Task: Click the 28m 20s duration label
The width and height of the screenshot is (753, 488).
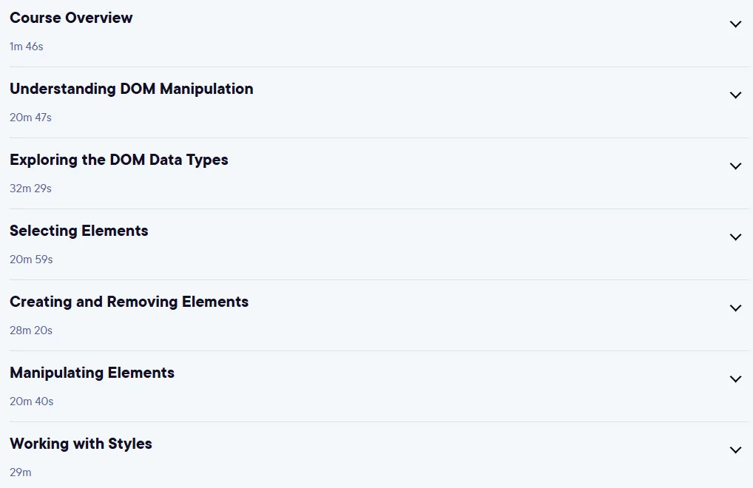Action: coord(31,331)
